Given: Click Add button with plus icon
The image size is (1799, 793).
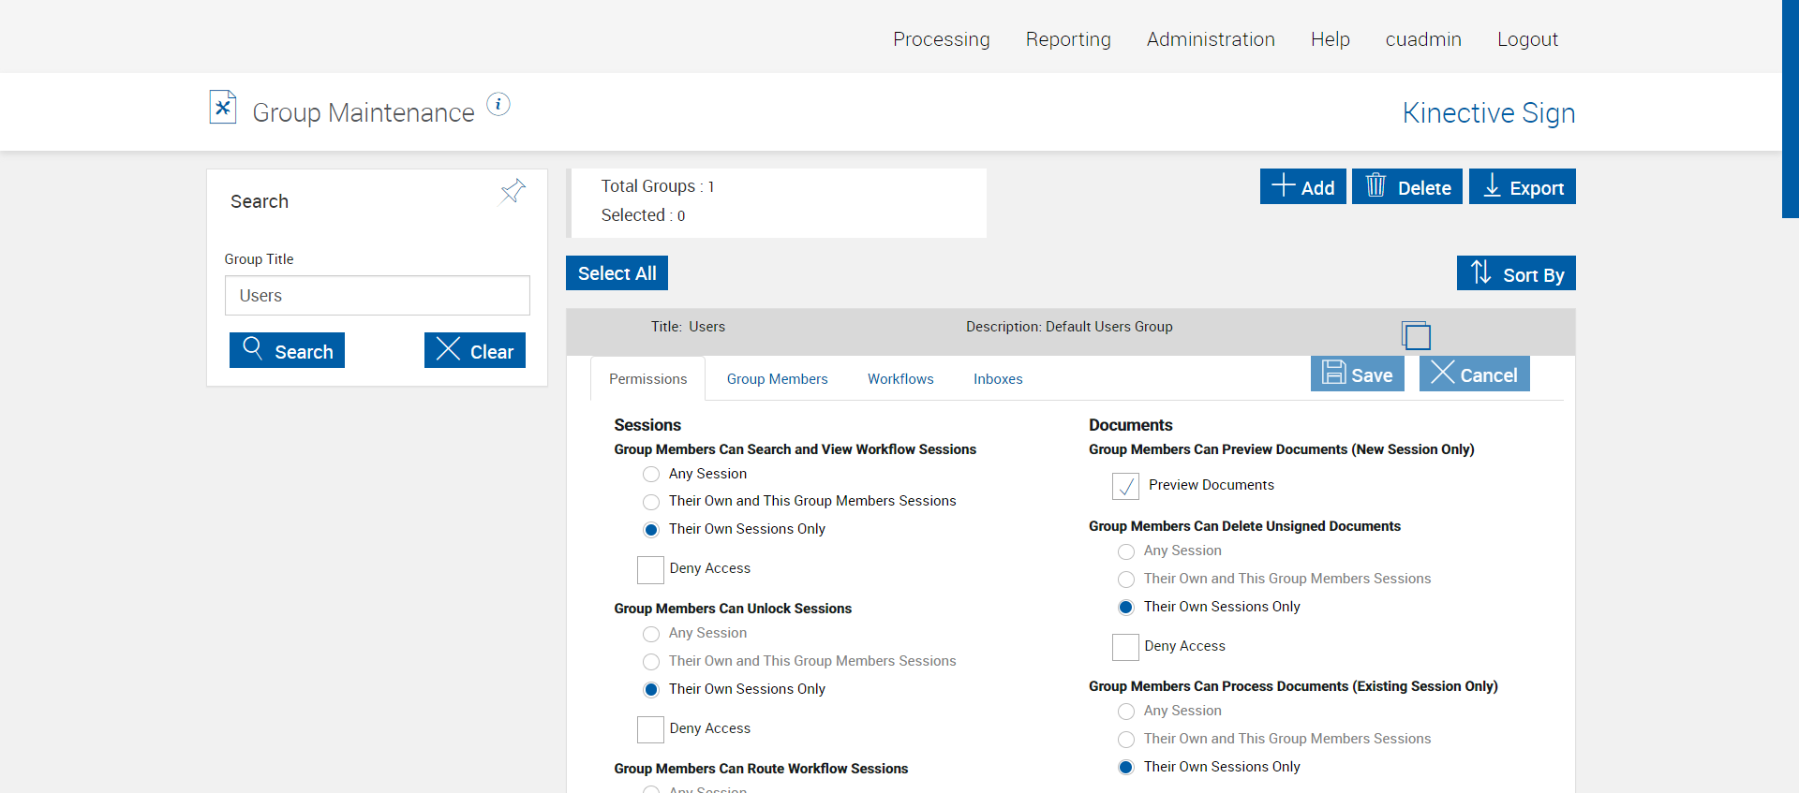Looking at the screenshot, I should pyautogui.click(x=1302, y=187).
